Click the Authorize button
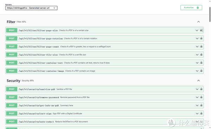The height and width of the screenshot is (129, 211). (191, 7)
